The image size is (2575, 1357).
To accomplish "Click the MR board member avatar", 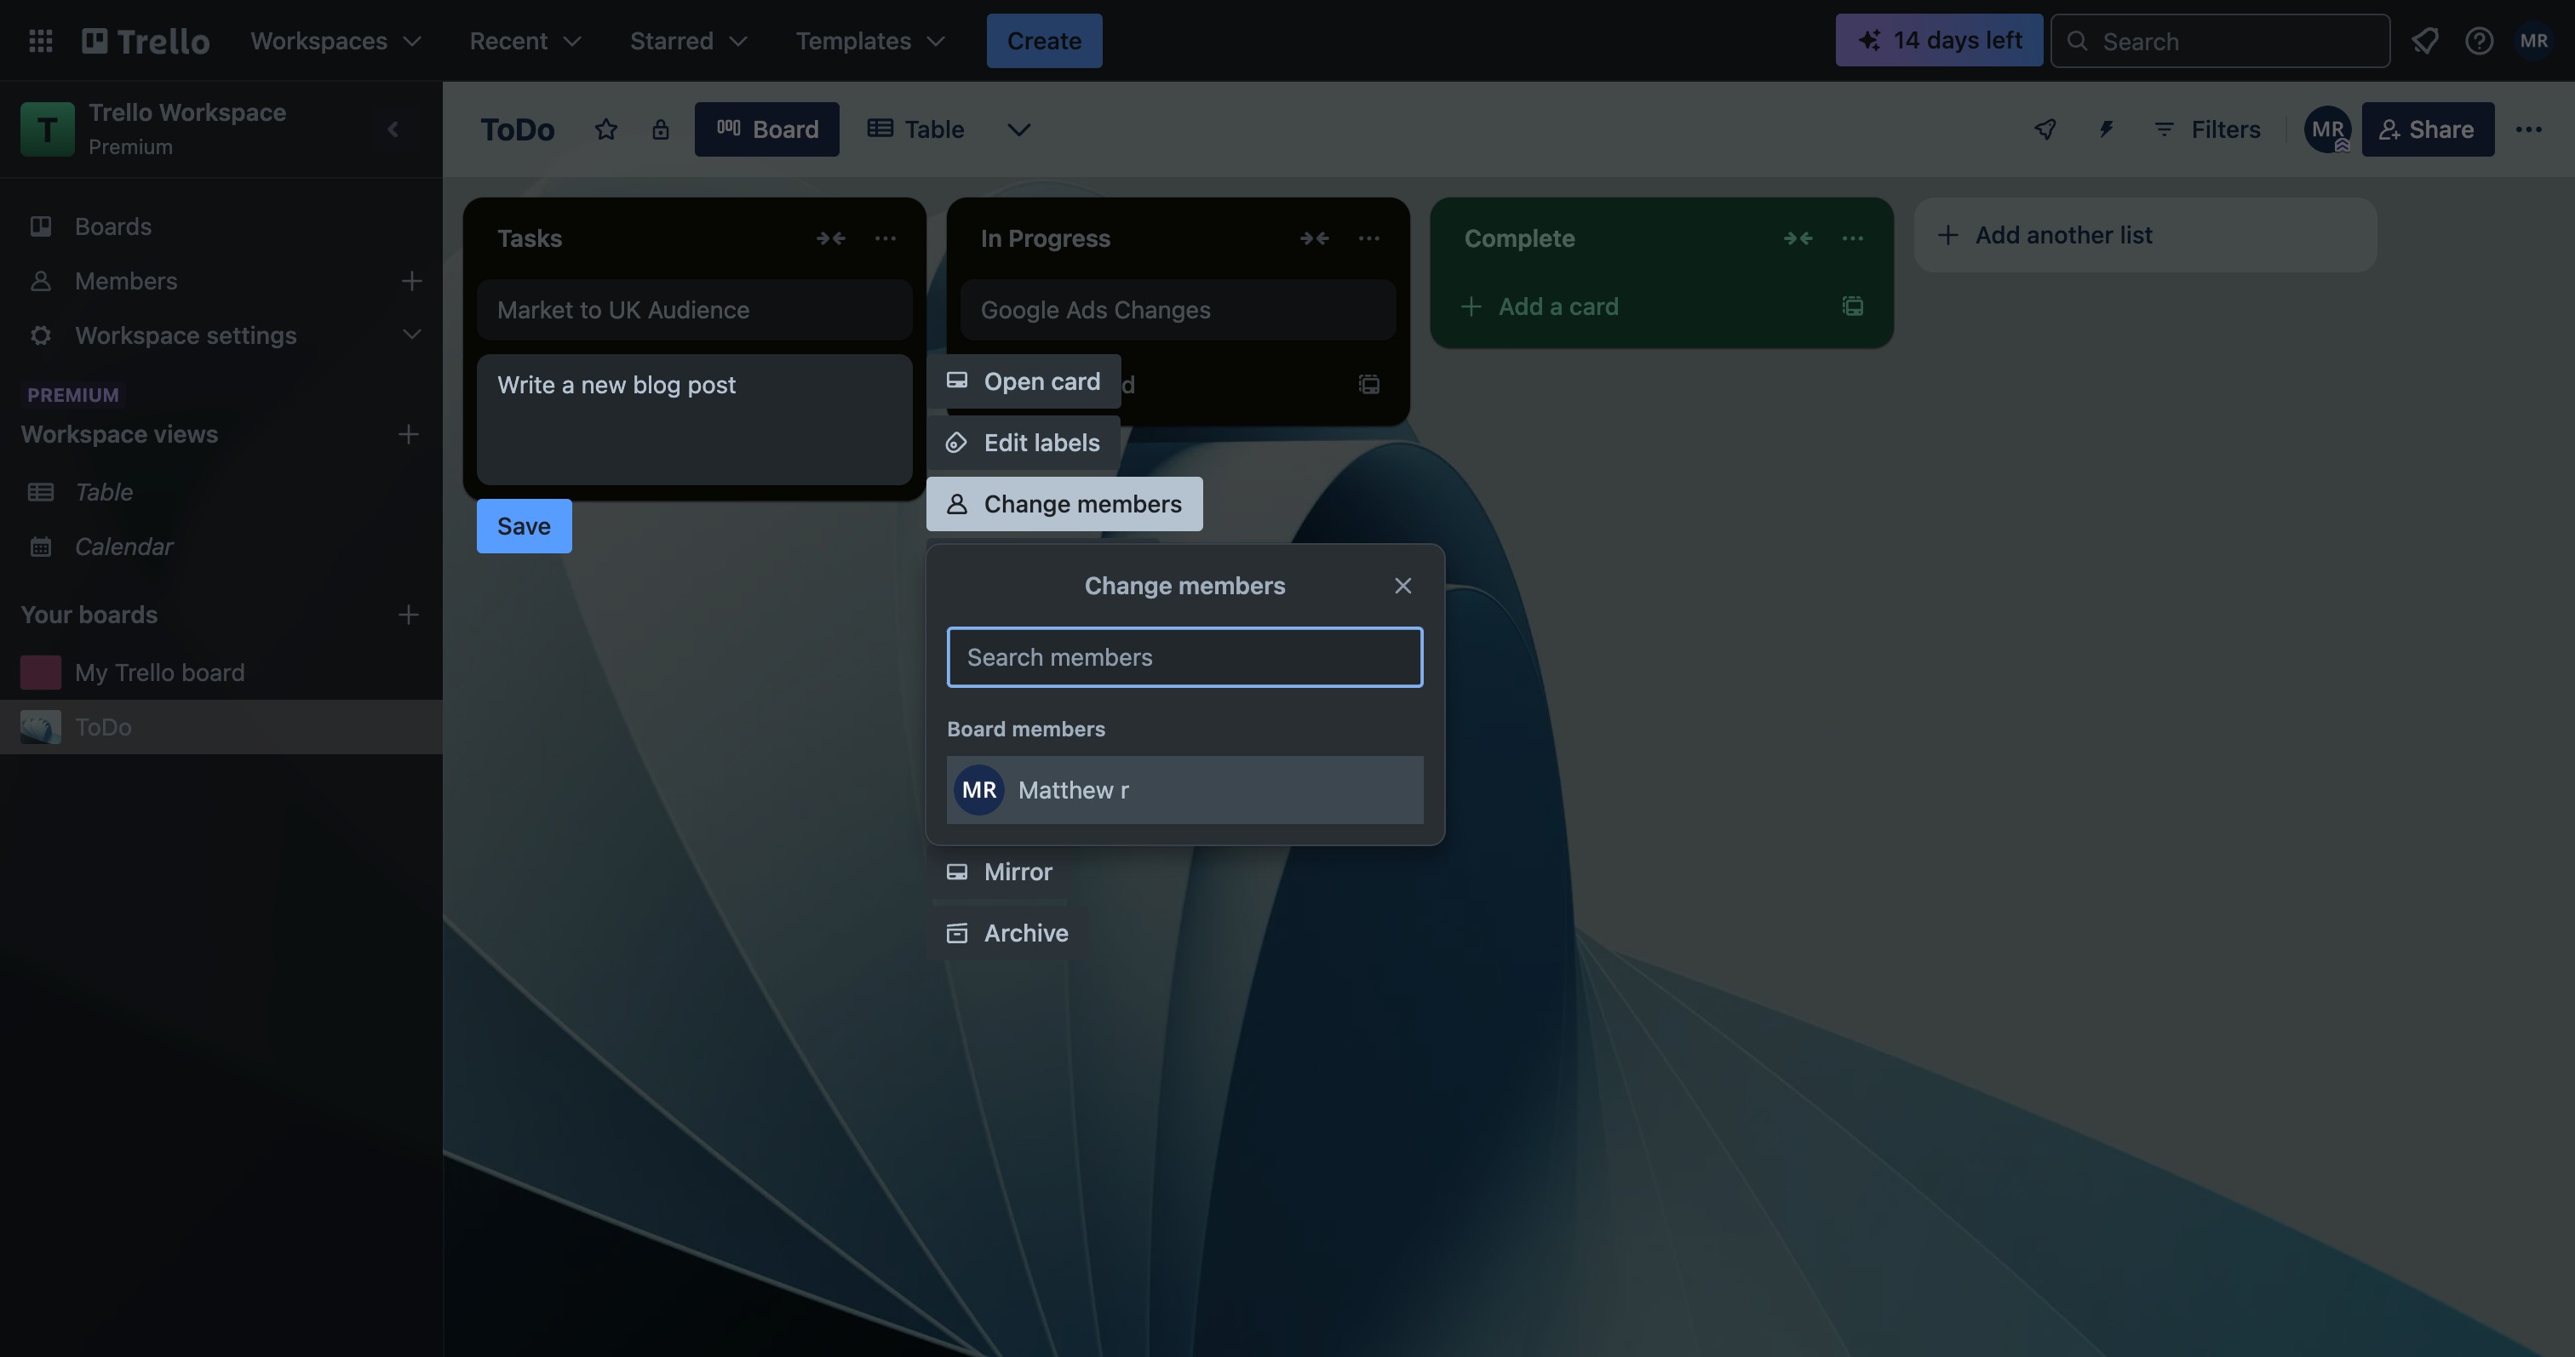I will coord(2327,129).
